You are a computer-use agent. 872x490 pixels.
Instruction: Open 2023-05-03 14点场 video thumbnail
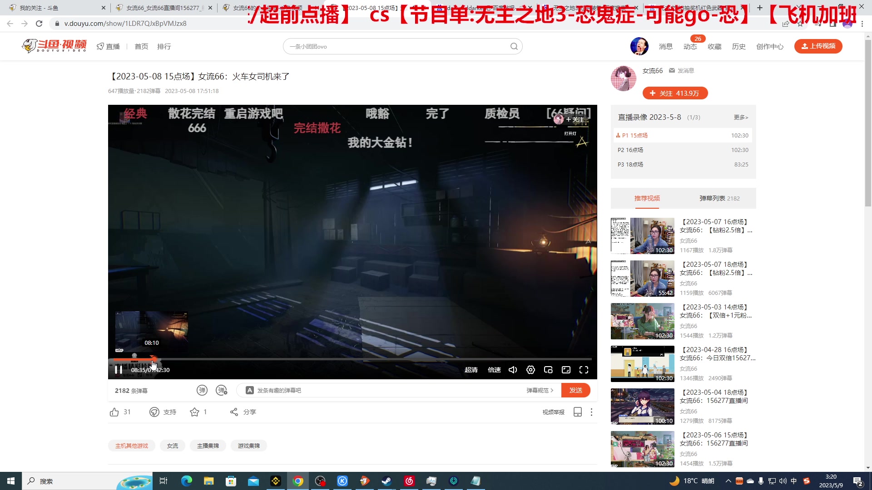pyautogui.click(x=642, y=321)
